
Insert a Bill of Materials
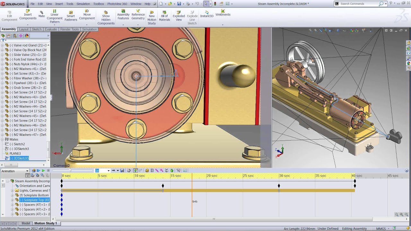tap(164, 16)
